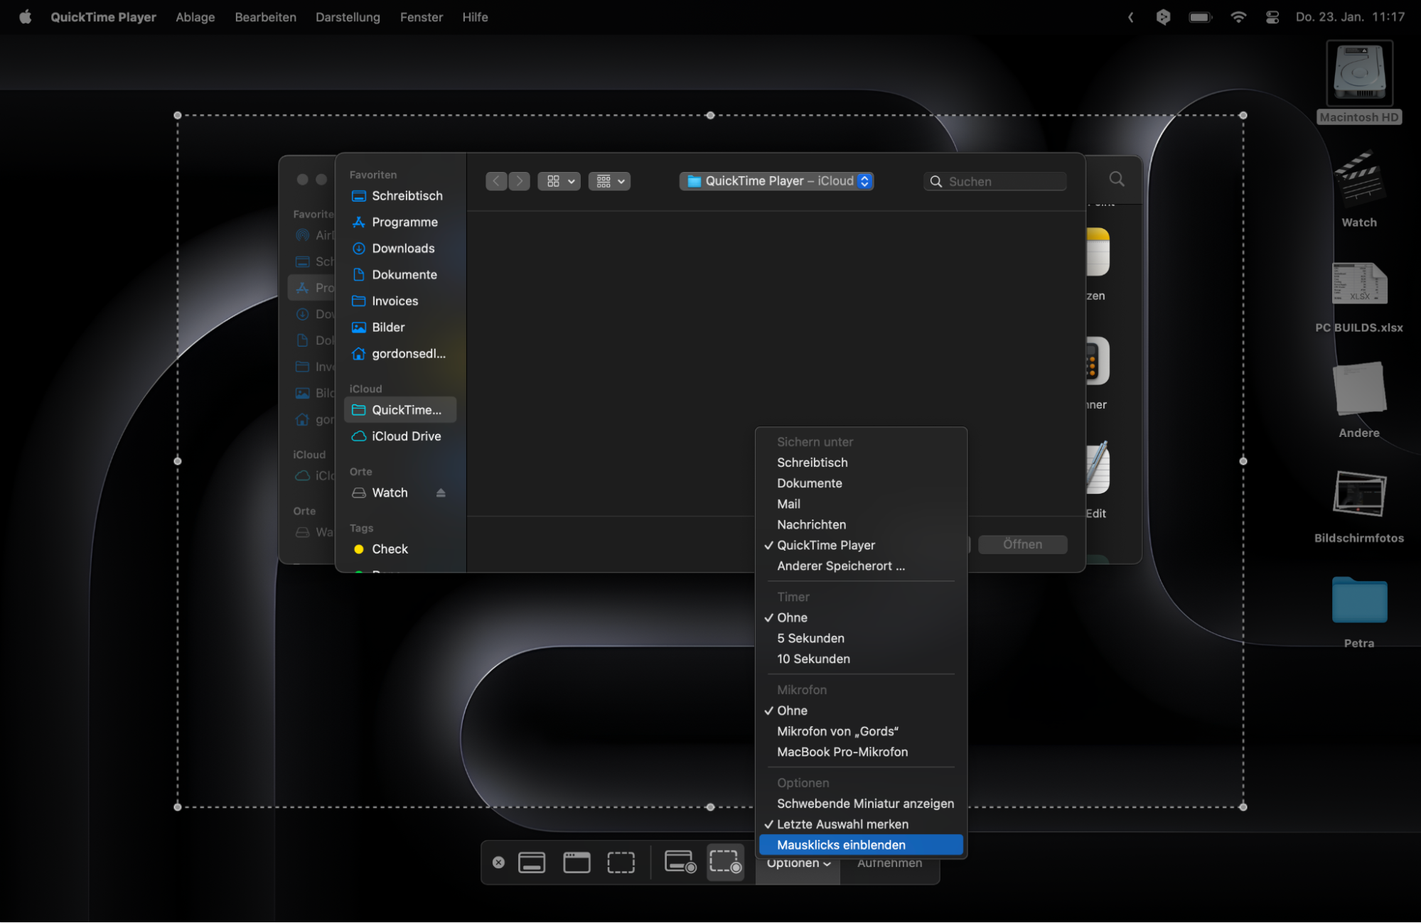Select the yellow Check tag
1421x923 pixels.
[x=400, y=549]
